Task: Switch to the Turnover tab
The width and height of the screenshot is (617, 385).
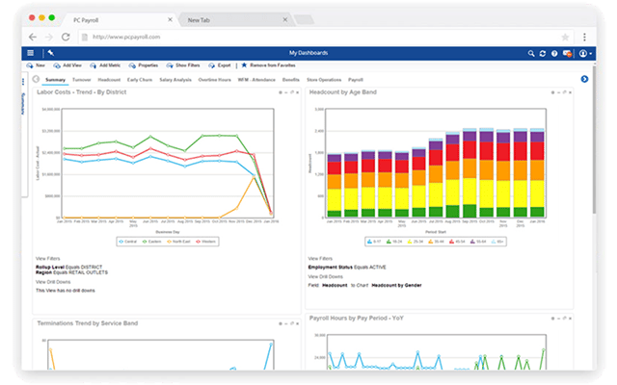Action: [x=81, y=80]
